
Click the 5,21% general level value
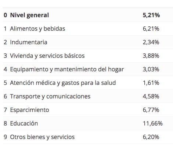(151, 15)
